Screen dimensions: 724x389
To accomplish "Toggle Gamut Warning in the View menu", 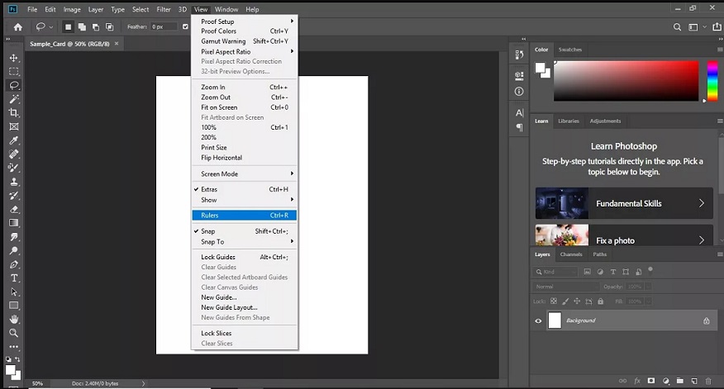I will 245,41.
